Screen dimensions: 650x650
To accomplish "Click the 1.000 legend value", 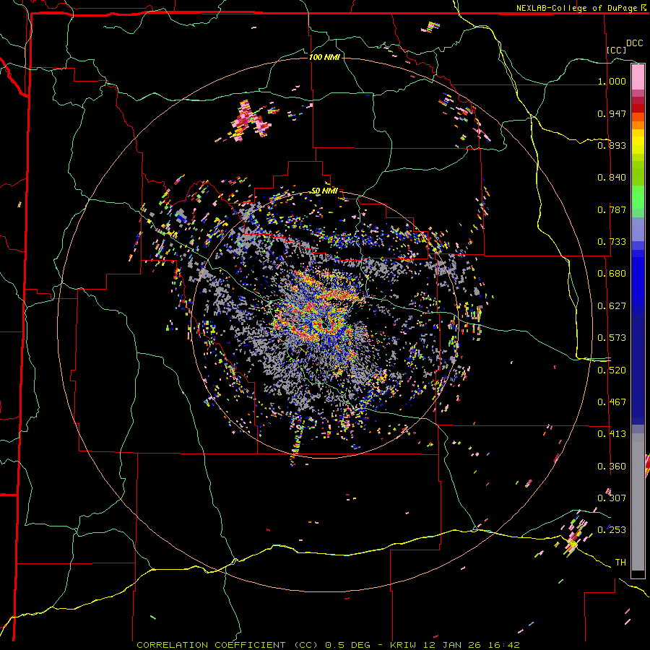I will pos(612,81).
